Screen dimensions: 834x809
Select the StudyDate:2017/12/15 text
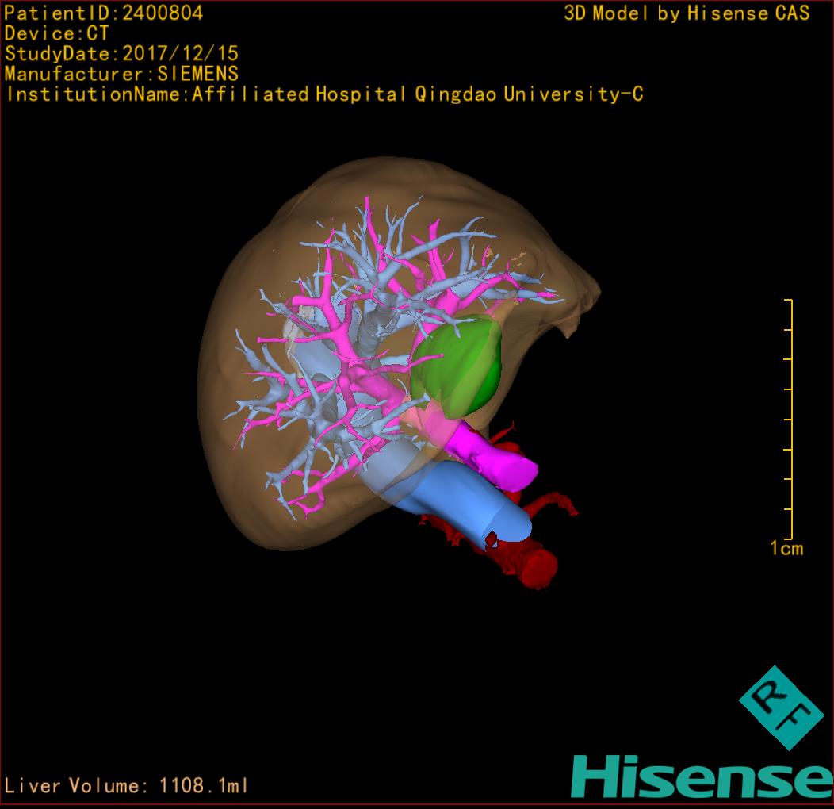[121, 54]
